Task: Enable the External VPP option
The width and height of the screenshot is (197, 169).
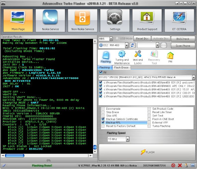Action: pos(149,122)
